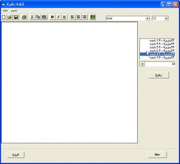The height and width of the screenshot is (164, 180).
Task: Close the إنشاء نشرة window
Action: click(175, 4)
